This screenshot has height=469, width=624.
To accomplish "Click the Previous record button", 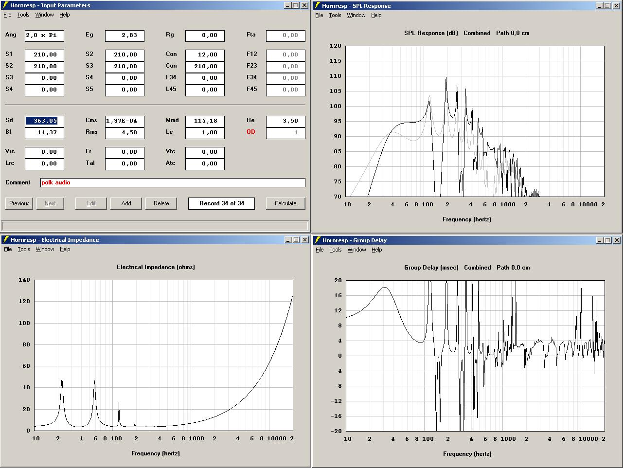I will (19, 203).
